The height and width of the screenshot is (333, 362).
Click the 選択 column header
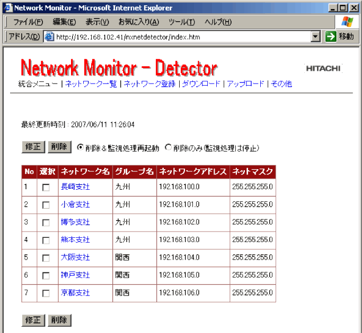pyautogui.click(x=47, y=172)
